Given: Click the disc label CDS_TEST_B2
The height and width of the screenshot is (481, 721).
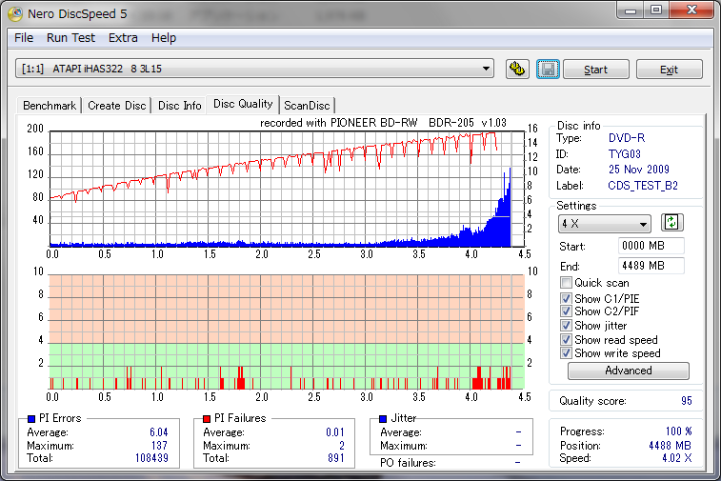Looking at the screenshot, I should click(643, 186).
